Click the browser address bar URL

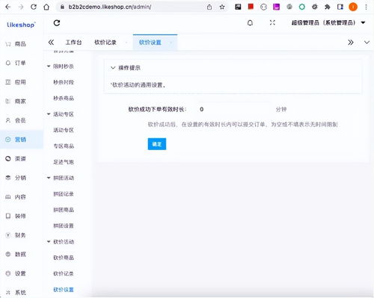click(x=110, y=7)
